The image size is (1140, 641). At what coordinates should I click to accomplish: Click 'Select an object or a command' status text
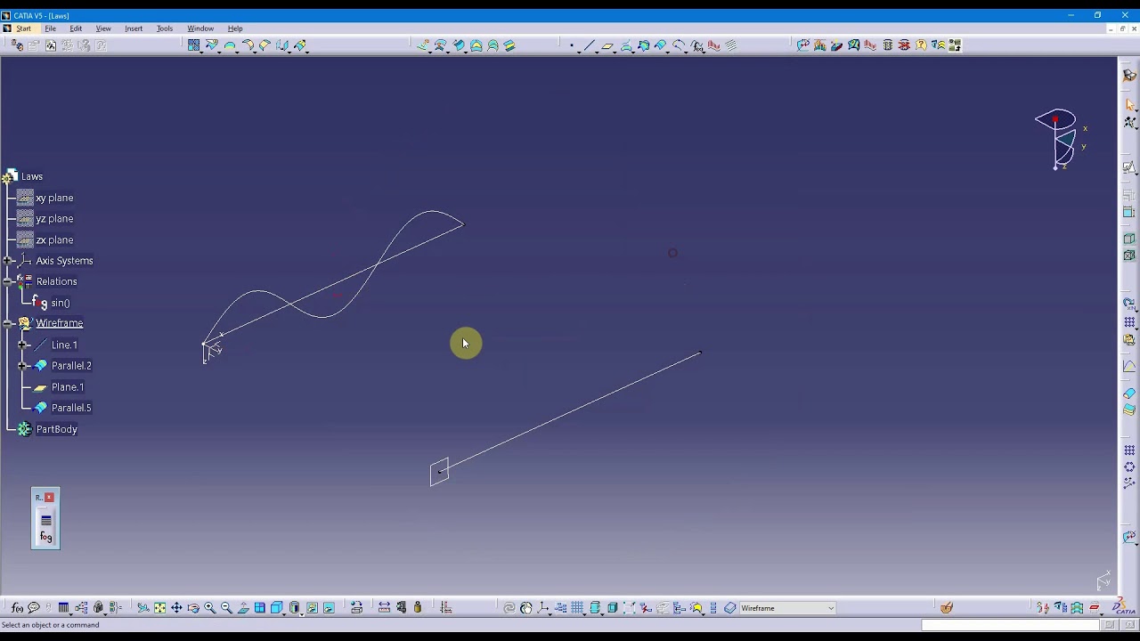tap(51, 625)
